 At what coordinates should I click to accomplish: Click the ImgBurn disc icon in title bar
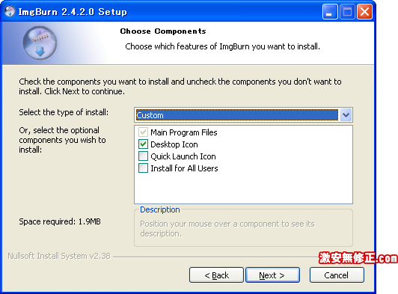(10, 11)
